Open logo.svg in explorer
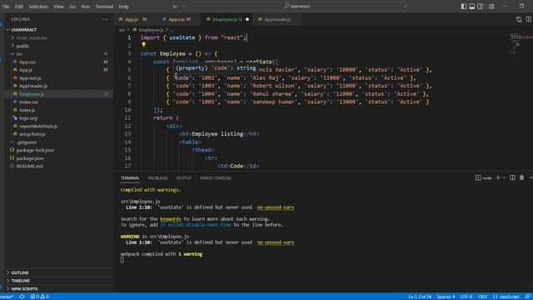 [x=27, y=118]
